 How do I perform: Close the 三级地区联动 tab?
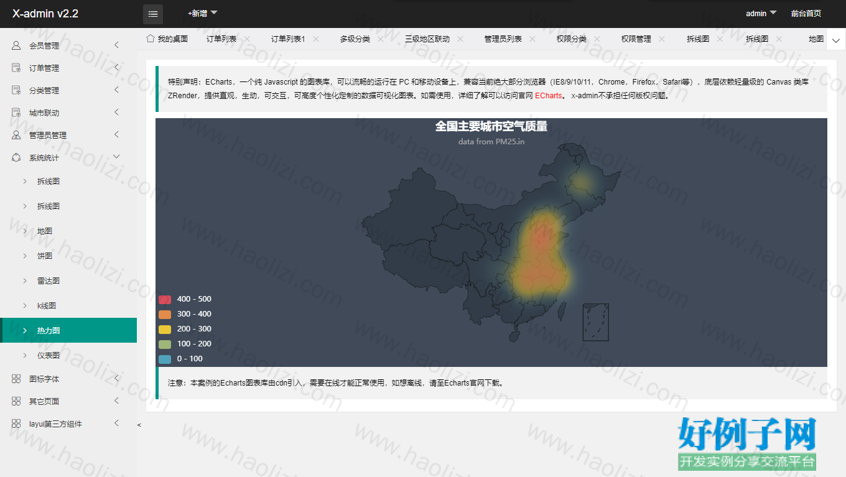coord(460,39)
